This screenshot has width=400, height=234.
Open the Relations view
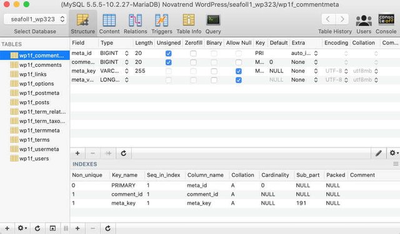click(x=135, y=24)
